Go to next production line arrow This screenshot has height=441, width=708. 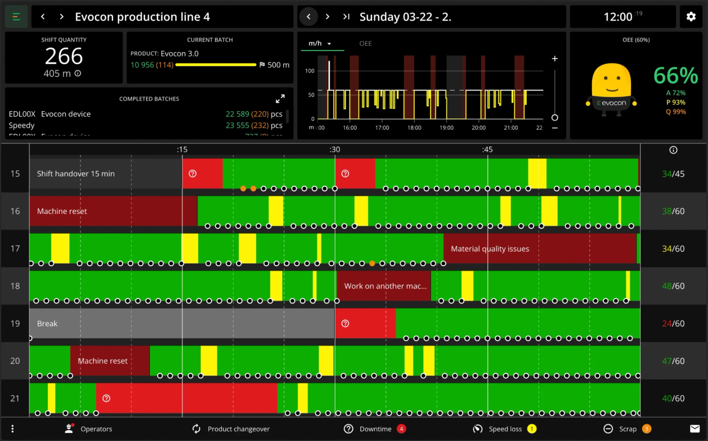pos(61,17)
